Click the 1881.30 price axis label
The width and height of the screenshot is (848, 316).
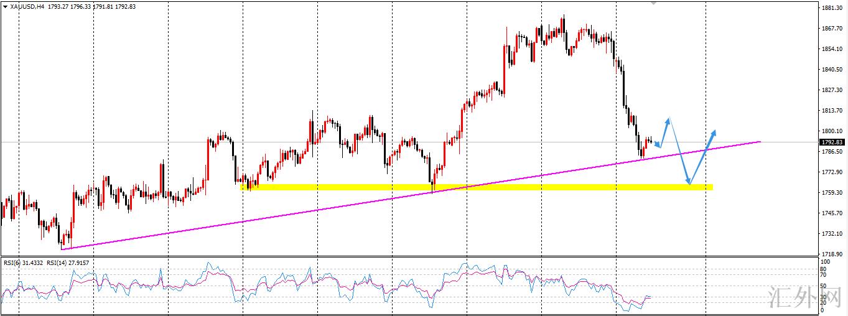832,8
